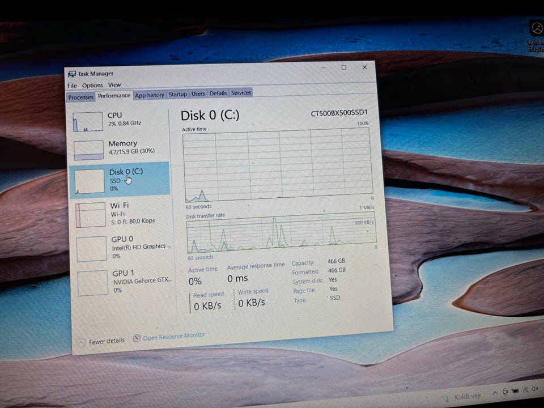Click the Disk 0 (C:) heading
Image resolution: width=544 pixels, height=408 pixels.
click(x=210, y=115)
